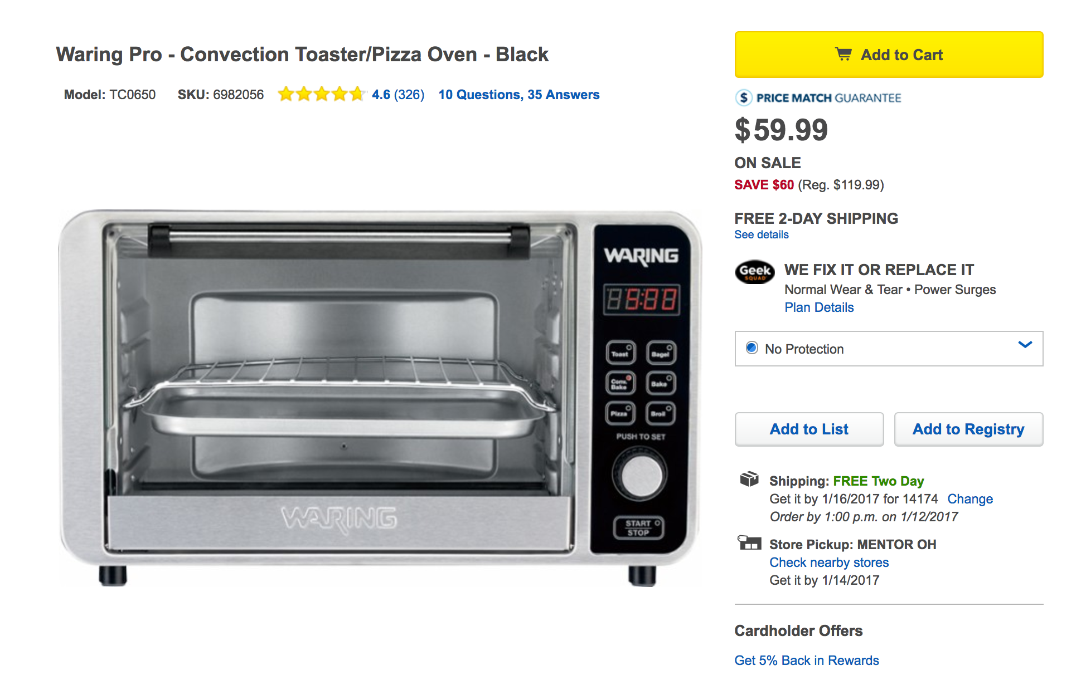Image resolution: width=1086 pixels, height=675 pixels.
Task: Click the Add to List button
Action: pyautogui.click(x=809, y=429)
